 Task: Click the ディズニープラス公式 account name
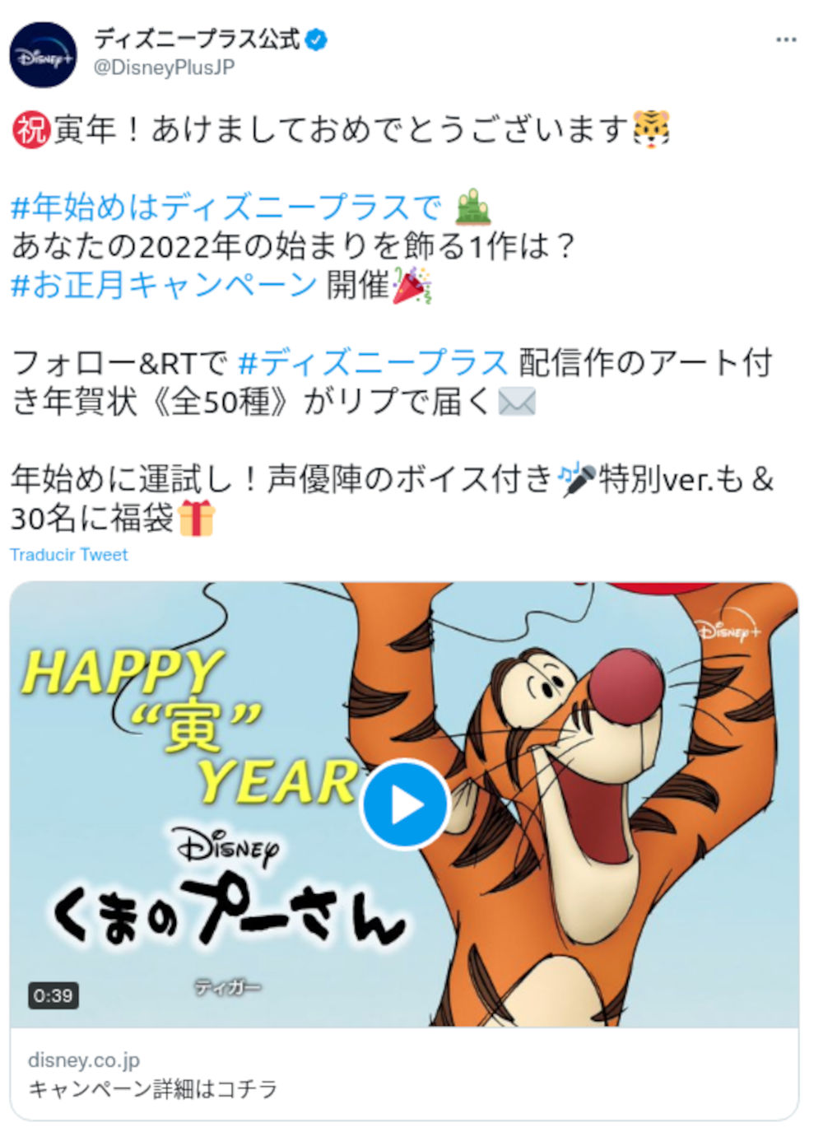tap(197, 39)
